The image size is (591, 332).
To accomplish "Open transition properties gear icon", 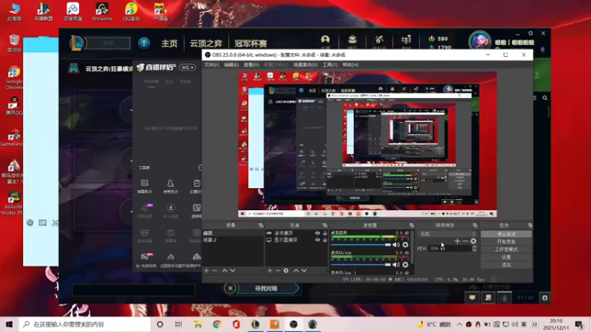I will click(x=474, y=241).
